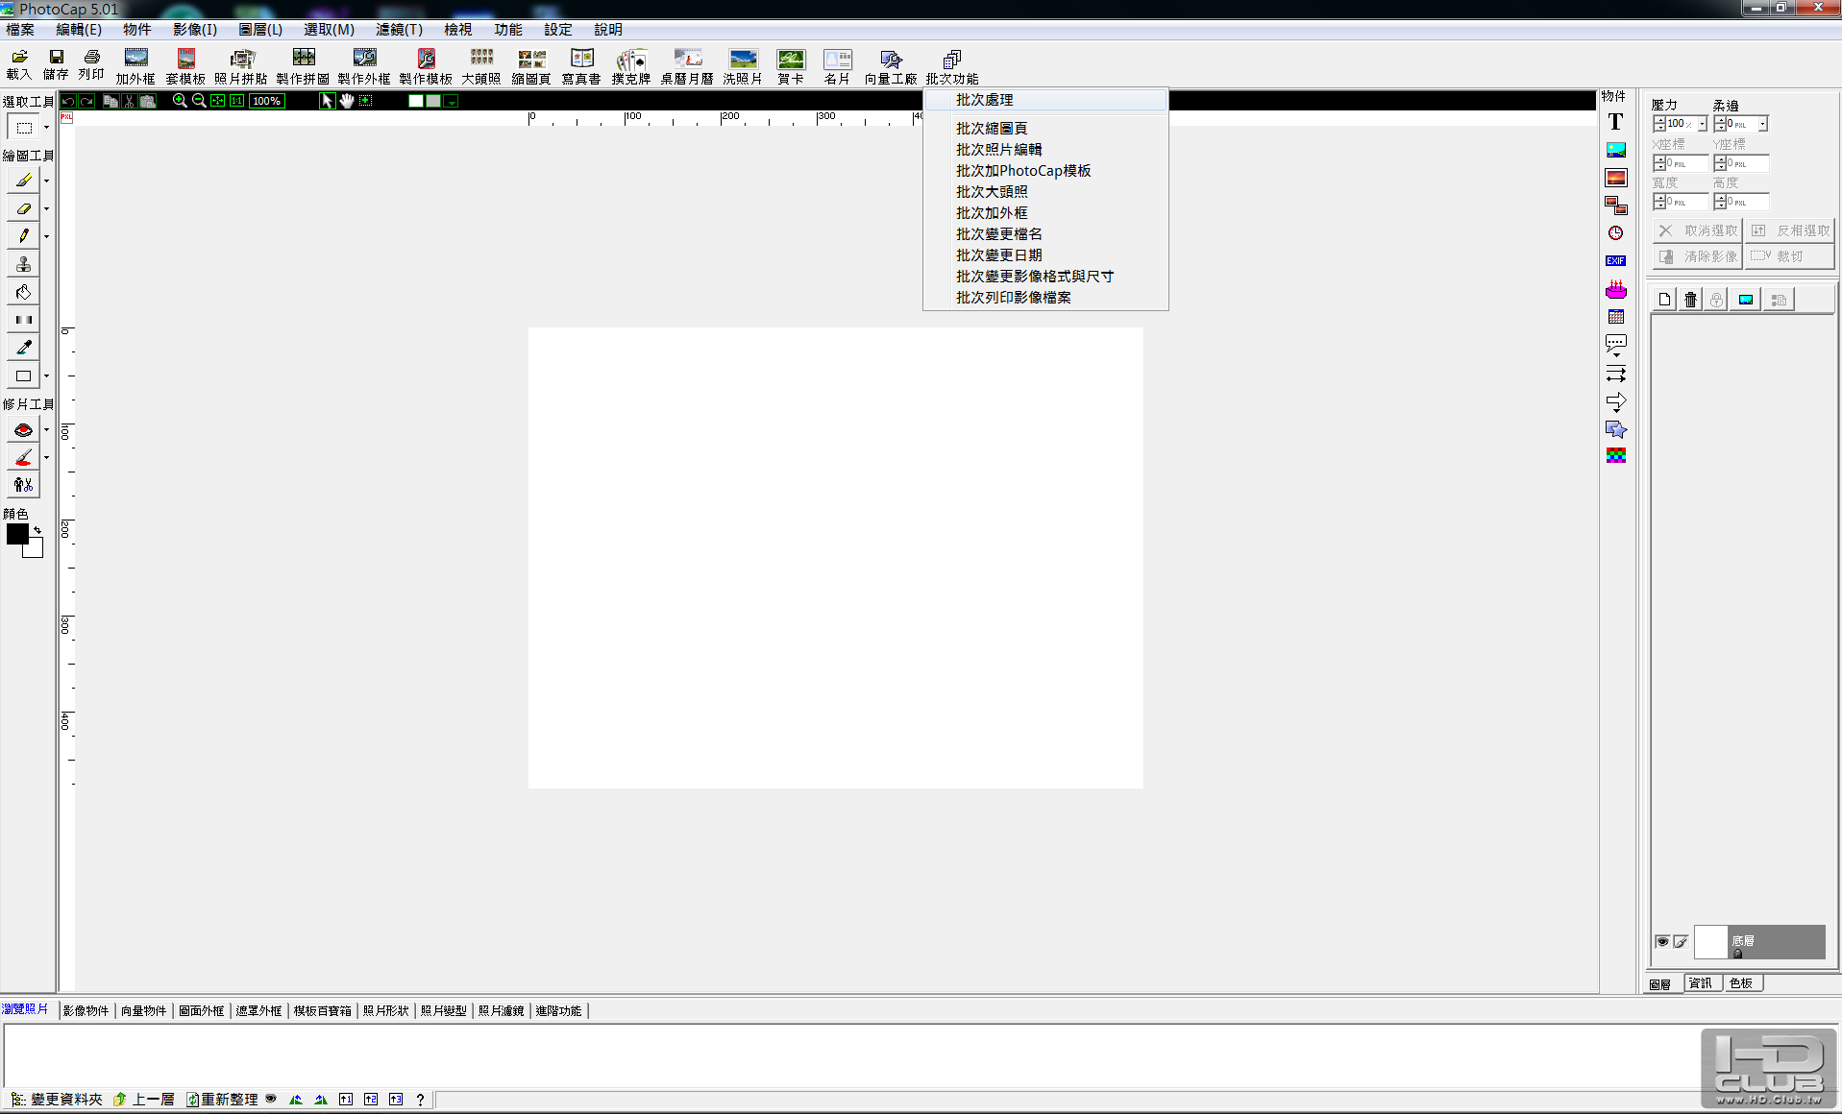This screenshot has height=1114, width=1842.
Task: Click the Text object icon
Action: point(1615,122)
